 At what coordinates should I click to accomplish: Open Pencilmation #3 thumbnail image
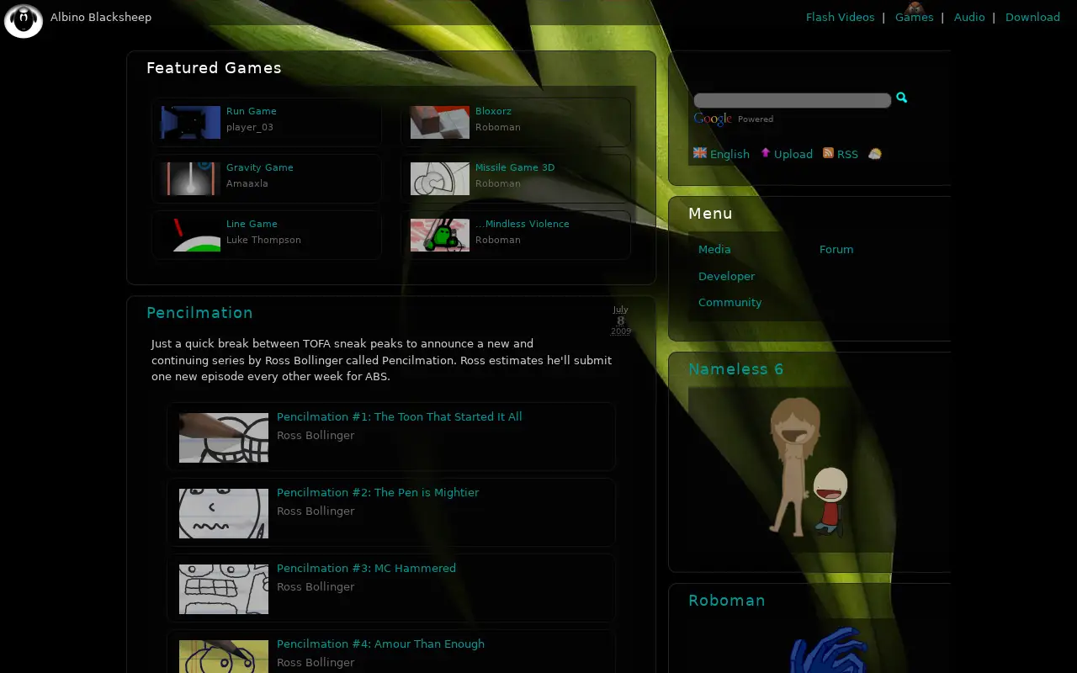(224, 589)
